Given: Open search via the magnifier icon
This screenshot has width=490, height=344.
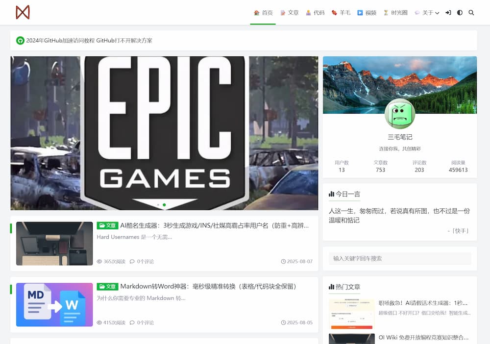Looking at the screenshot, I should click(x=471, y=13).
